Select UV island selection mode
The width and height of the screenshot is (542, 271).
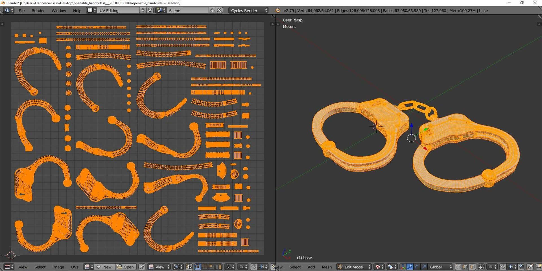218,267
